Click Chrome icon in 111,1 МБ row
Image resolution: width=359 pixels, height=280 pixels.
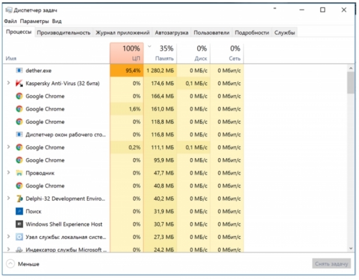pyautogui.click(x=19, y=147)
